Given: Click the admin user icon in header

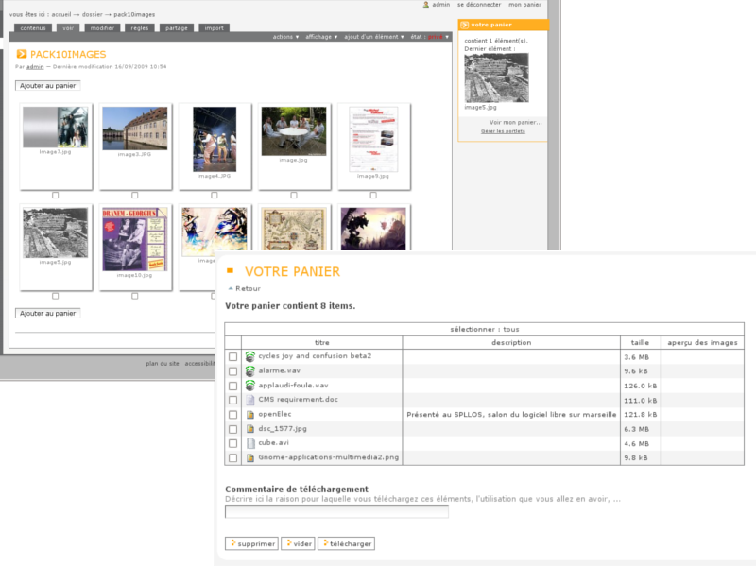Looking at the screenshot, I should pyautogui.click(x=426, y=5).
